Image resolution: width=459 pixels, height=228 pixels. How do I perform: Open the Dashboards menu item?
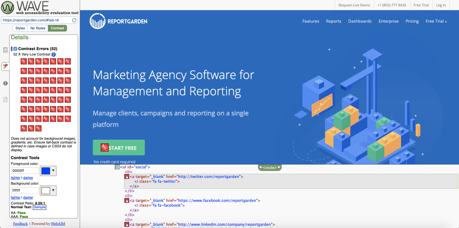click(x=360, y=21)
